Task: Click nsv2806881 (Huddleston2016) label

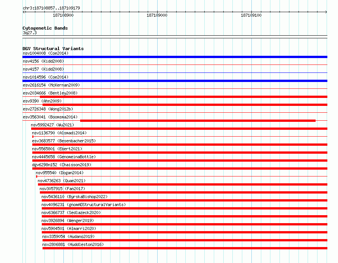Action: pyautogui.click(x=73, y=244)
